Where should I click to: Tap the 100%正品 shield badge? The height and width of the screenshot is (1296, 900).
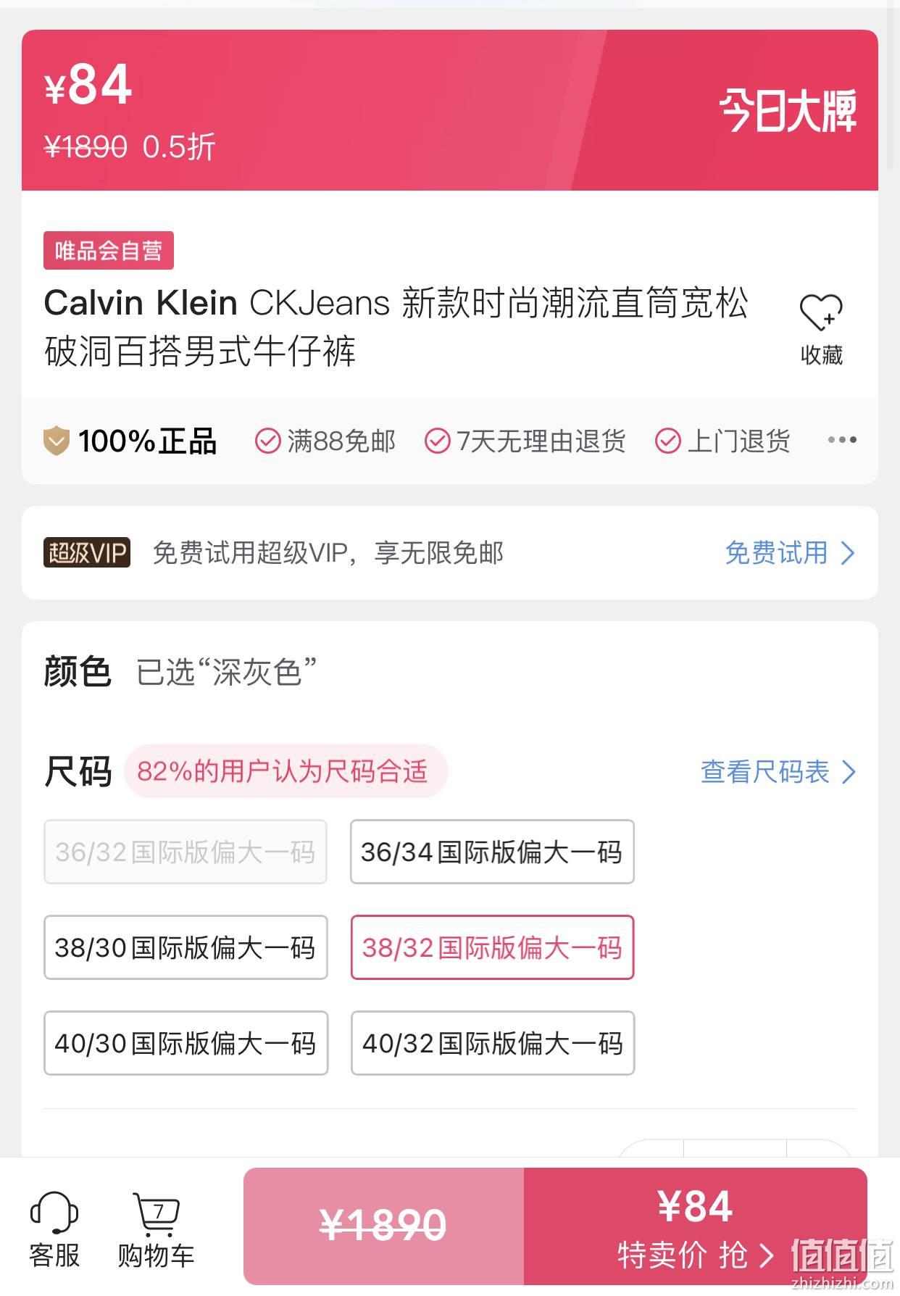pos(56,441)
